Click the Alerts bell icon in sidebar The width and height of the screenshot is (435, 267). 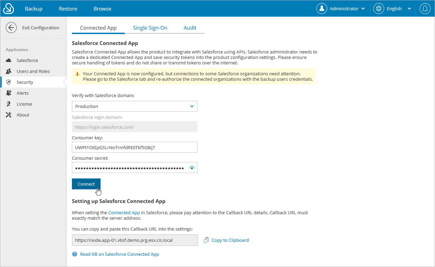9,93
